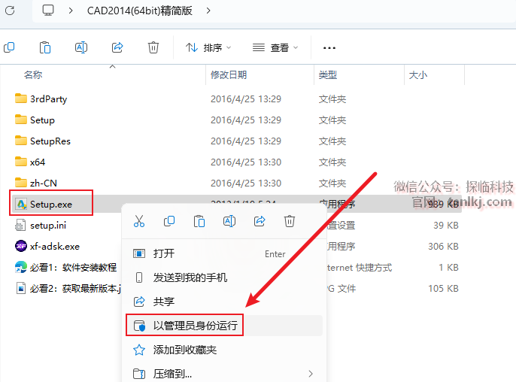Choose 打开 in context menu
The height and width of the screenshot is (382, 516).
point(224,253)
